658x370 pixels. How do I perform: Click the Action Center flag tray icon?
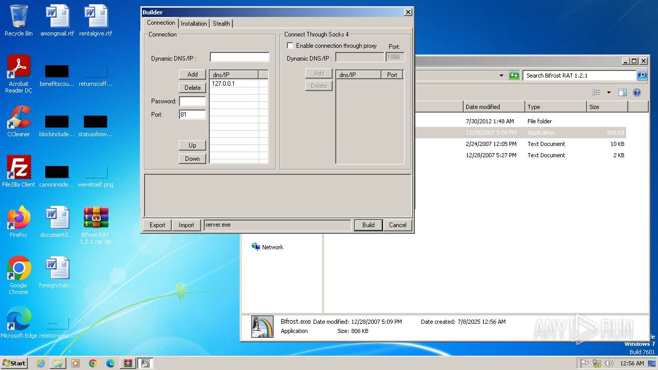pos(584,363)
